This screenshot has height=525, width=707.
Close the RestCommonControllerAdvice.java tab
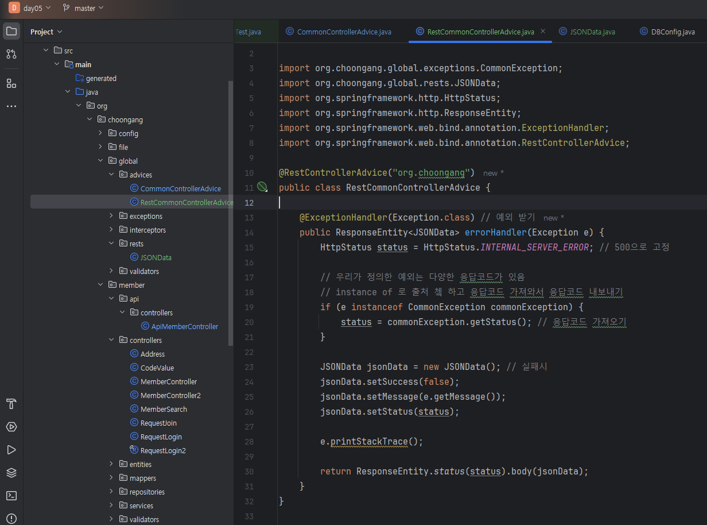tap(543, 32)
